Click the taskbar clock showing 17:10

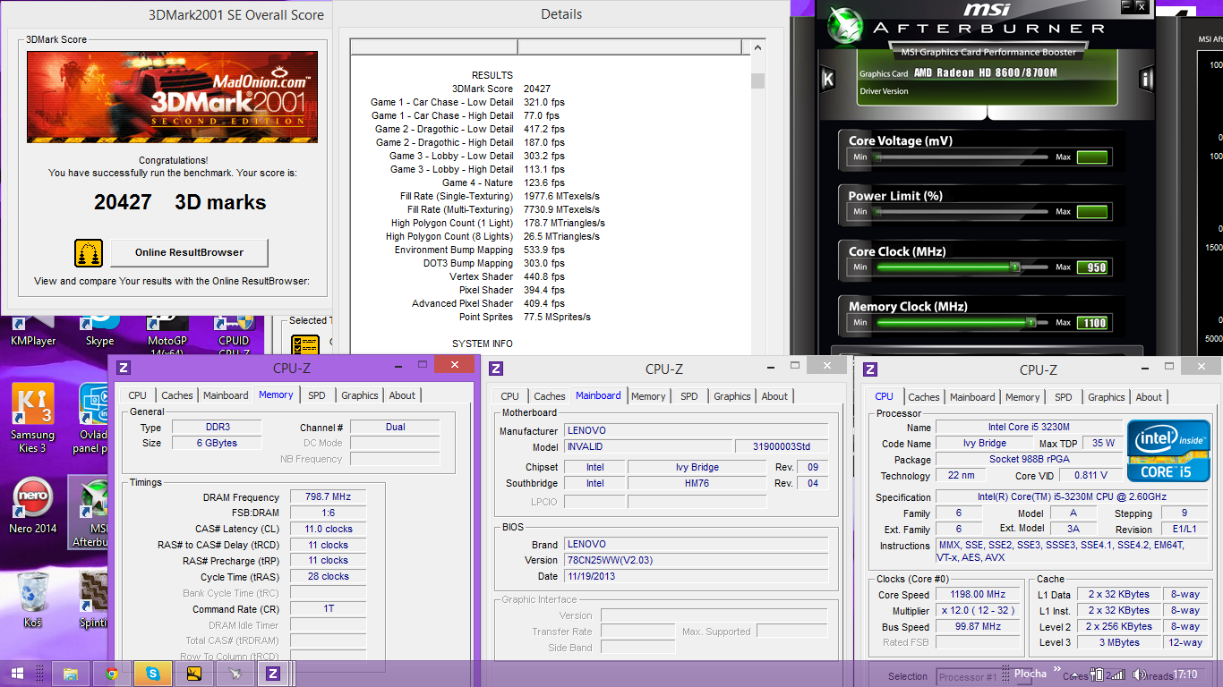[1185, 674]
